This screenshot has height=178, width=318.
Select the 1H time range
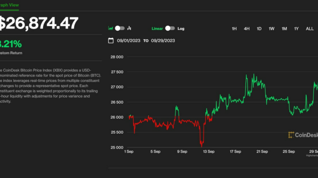(234, 28)
